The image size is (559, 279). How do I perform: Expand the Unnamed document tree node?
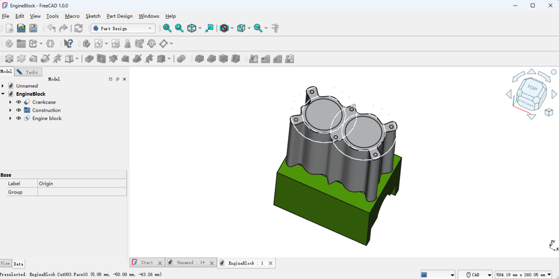(3, 86)
